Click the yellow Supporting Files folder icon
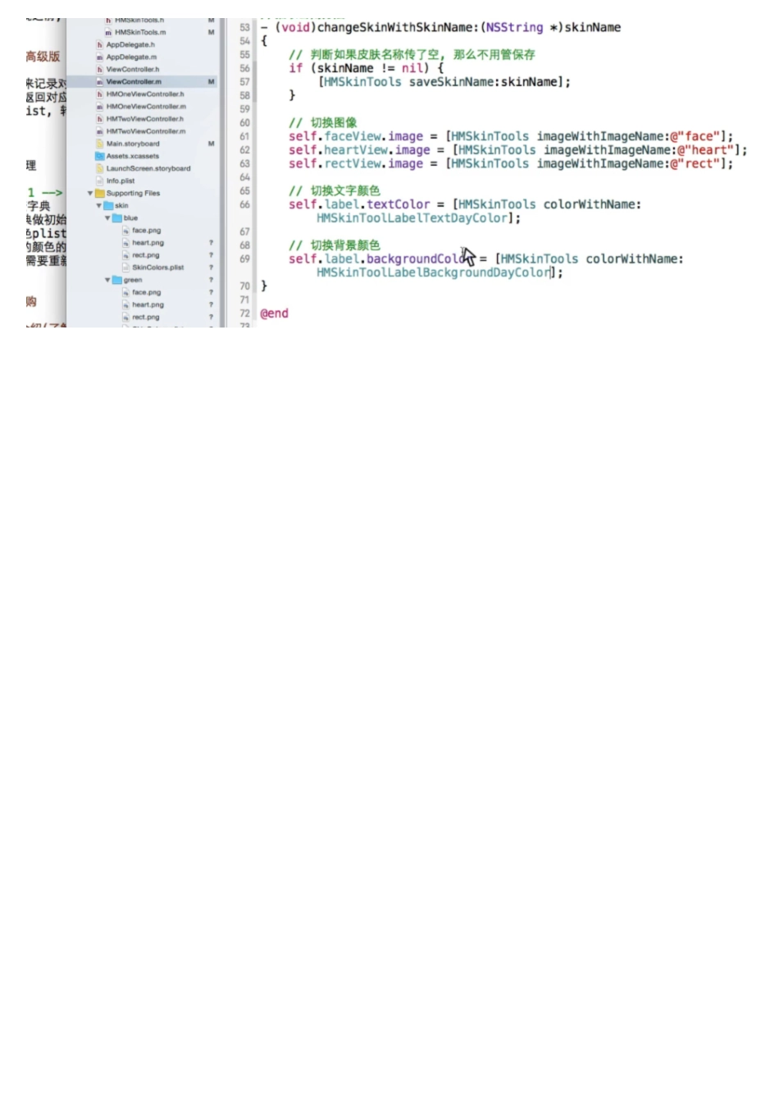 (x=99, y=193)
